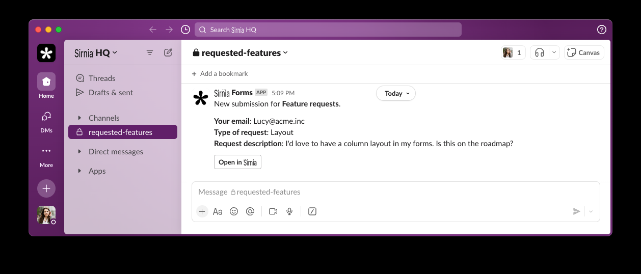Screen dimensions: 641x274
Task: Open the send options dropdown arrow
Action: [591, 211]
